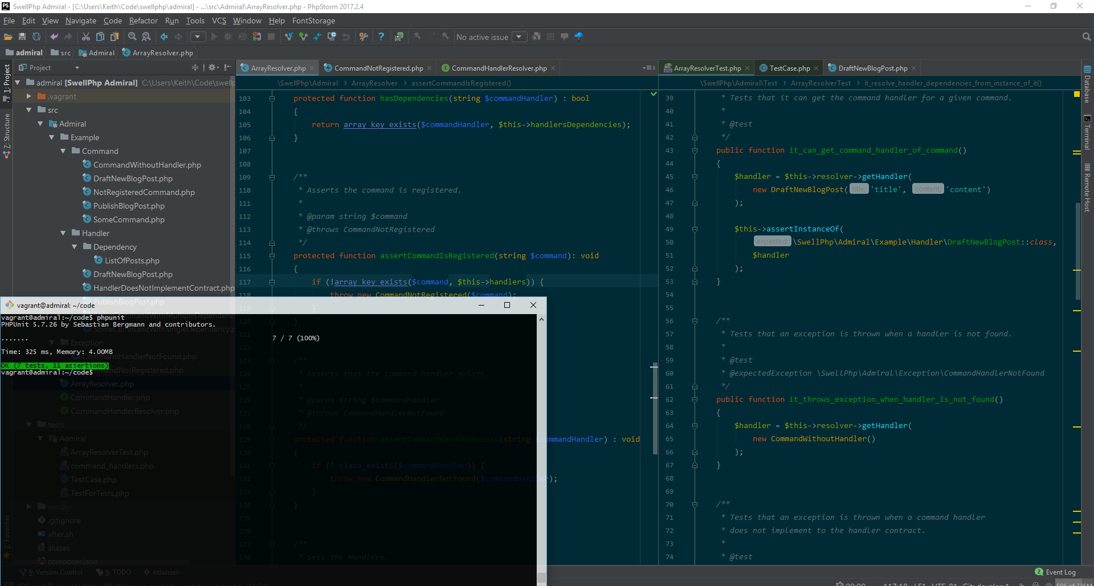1094x586 pixels.
Task: Open the VCS menu
Action: pos(219,21)
